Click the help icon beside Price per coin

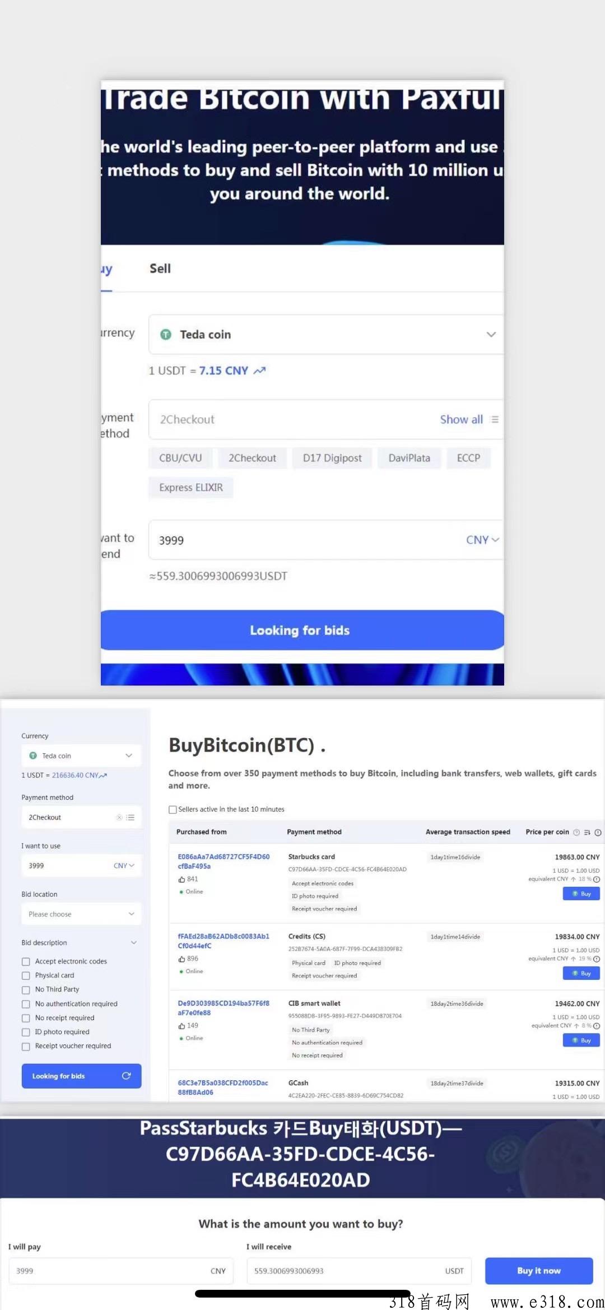(x=576, y=832)
